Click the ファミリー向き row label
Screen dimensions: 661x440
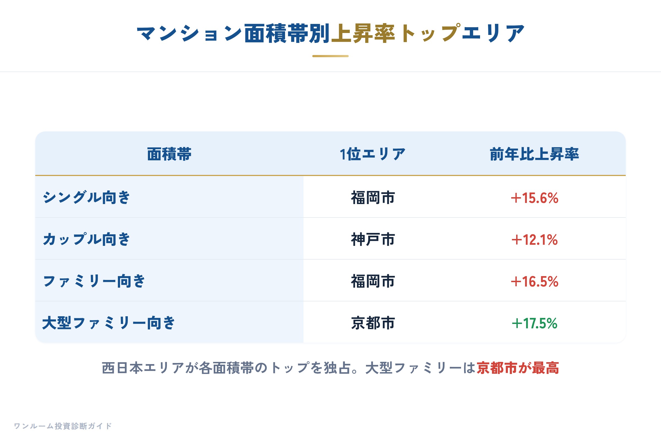tap(94, 281)
